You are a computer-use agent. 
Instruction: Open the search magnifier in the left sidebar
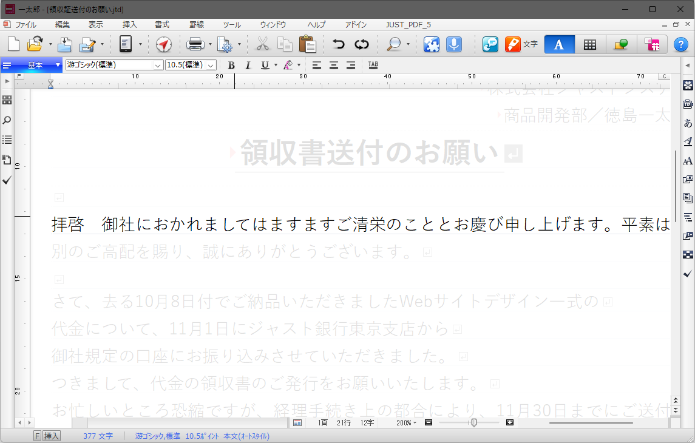click(x=7, y=120)
